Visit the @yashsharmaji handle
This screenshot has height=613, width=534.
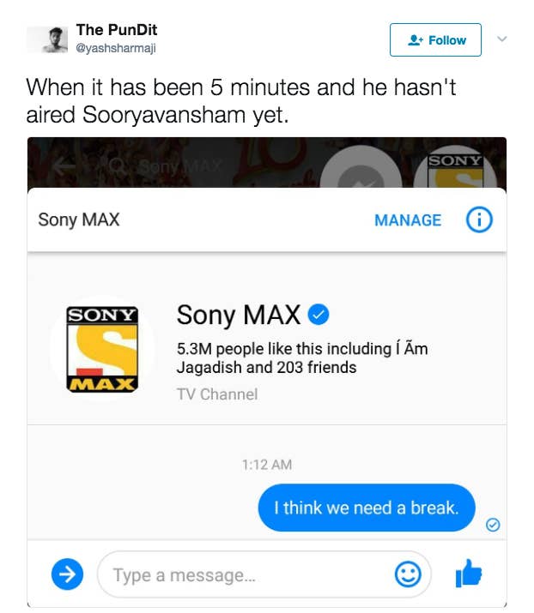click(x=116, y=48)
